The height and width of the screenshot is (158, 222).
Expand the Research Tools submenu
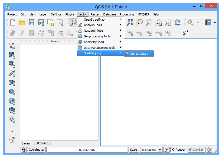click(100, 31)
